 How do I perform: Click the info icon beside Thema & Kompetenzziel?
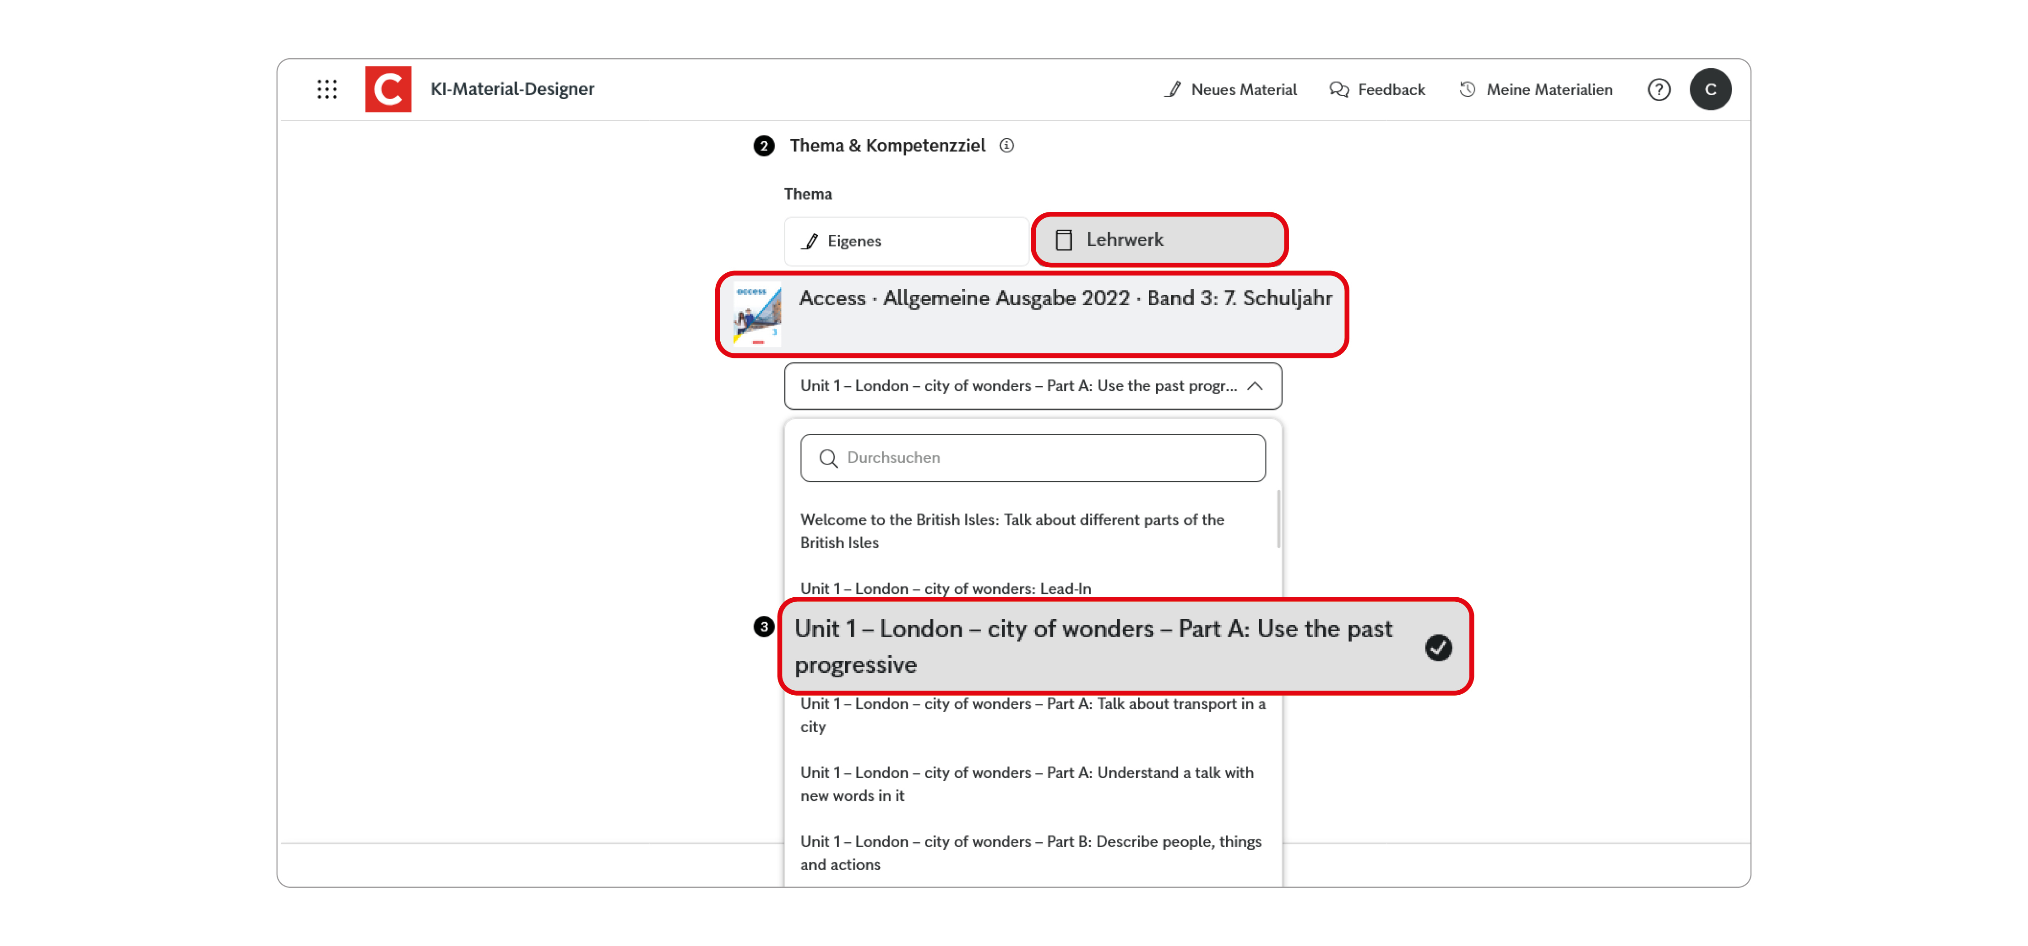click(1008, 146)
